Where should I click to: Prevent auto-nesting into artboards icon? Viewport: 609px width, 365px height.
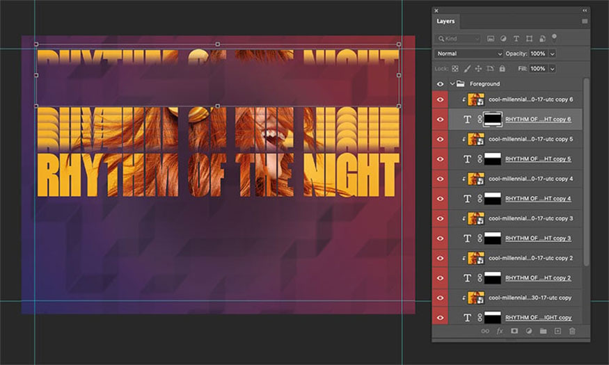click(490, 69)
